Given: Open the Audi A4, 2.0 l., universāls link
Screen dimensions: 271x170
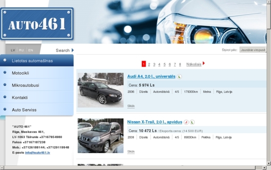Looking at the screenshot, I should tap(151, 76).
